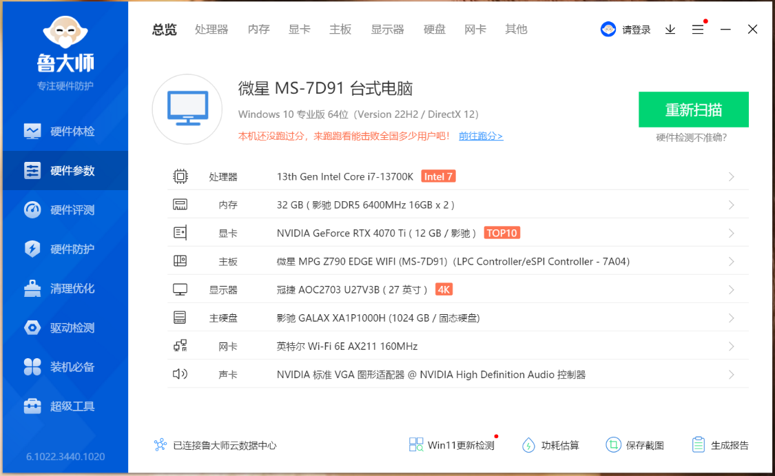
Task: Click the network card icon
Action: 180,346
